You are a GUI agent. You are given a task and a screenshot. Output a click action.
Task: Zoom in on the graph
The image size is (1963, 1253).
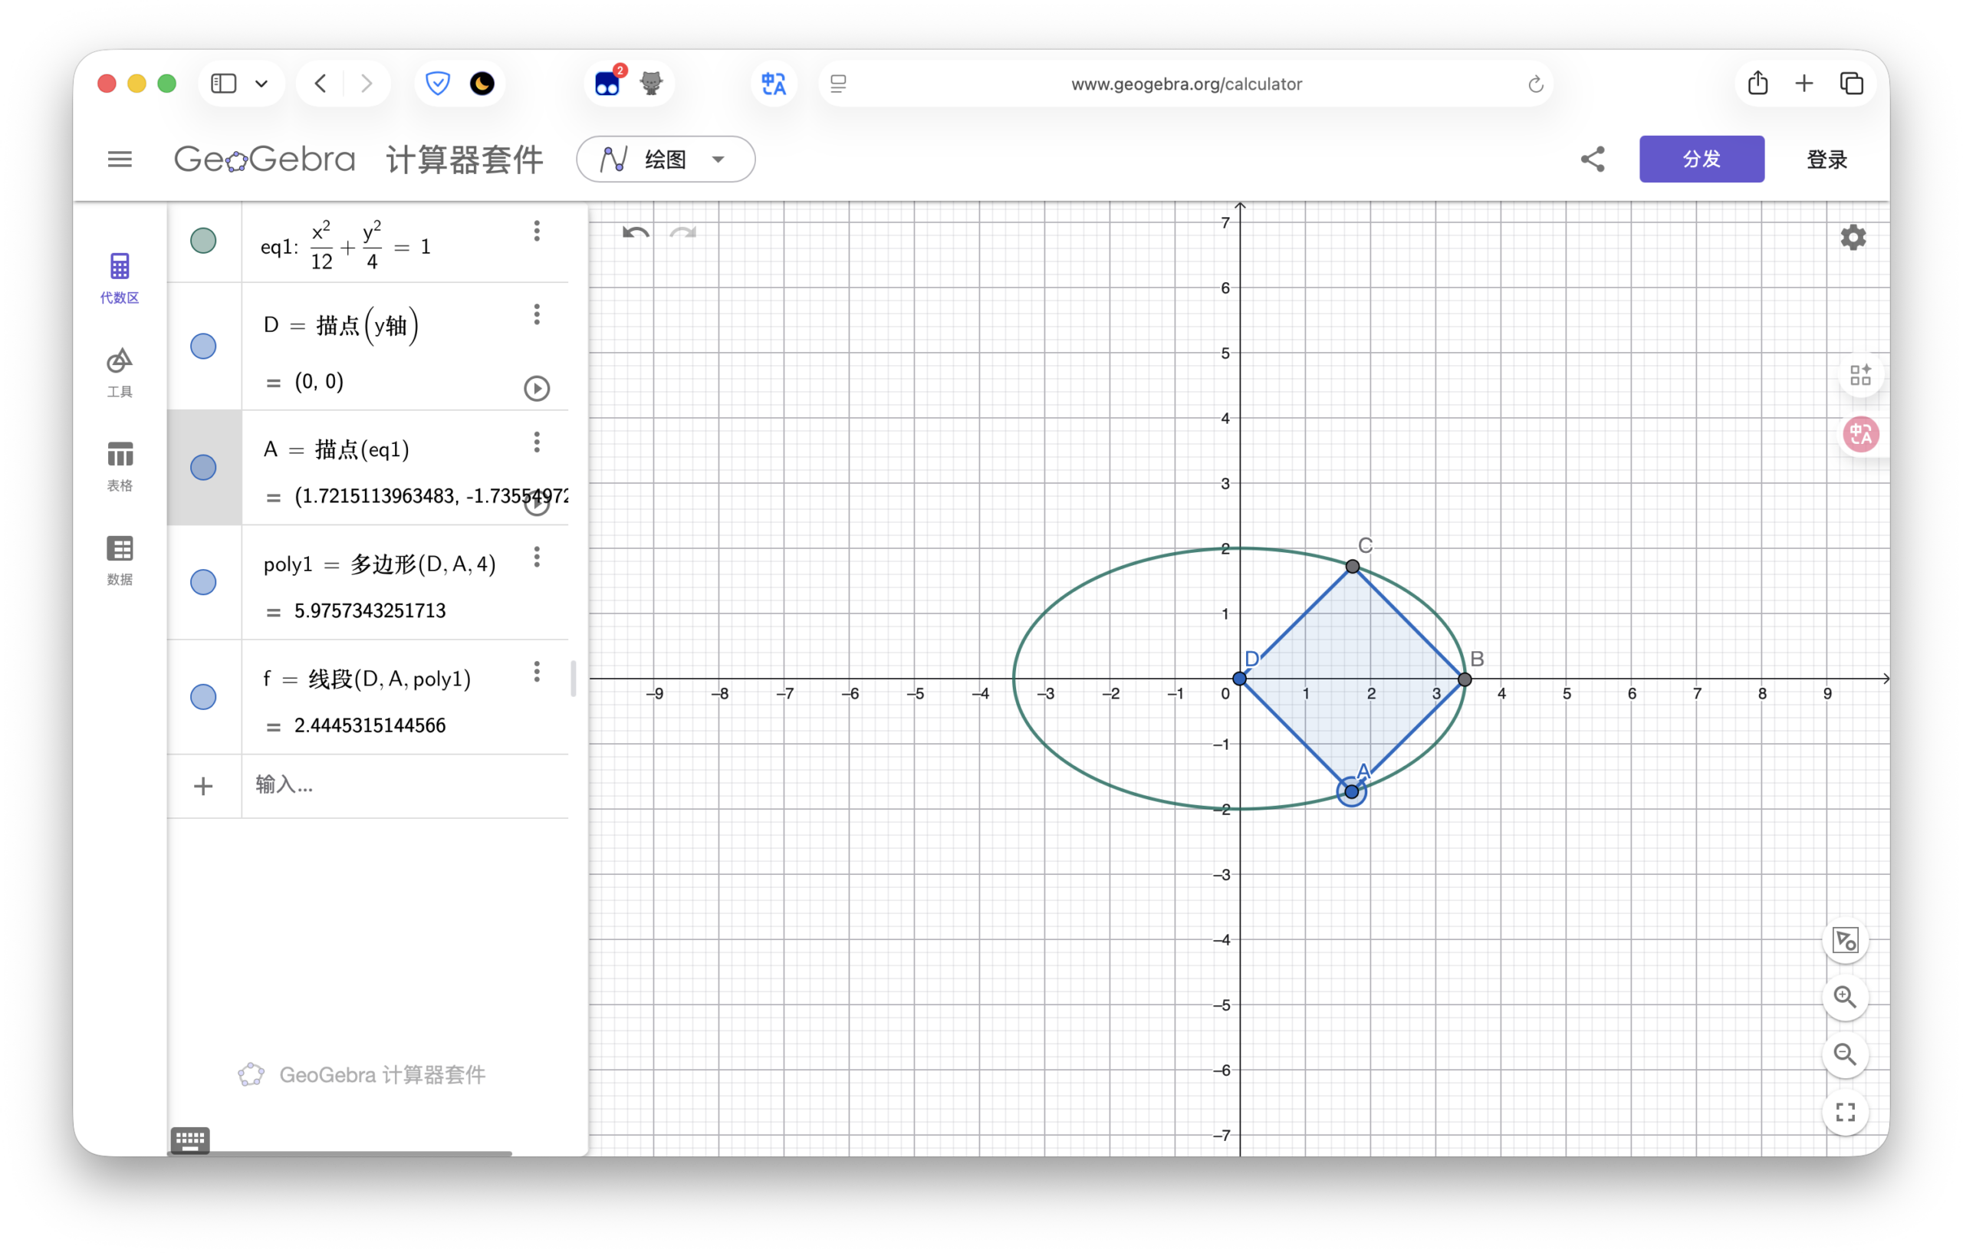pos(1845,996)
